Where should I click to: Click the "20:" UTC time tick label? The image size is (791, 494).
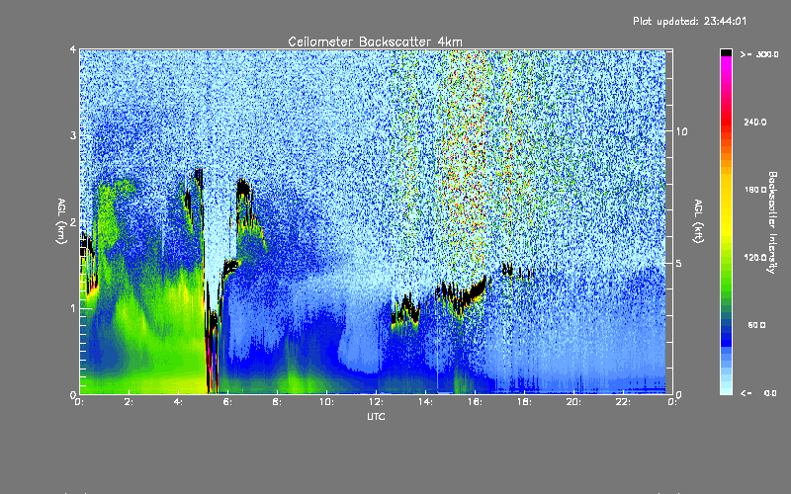coord(573,402)
